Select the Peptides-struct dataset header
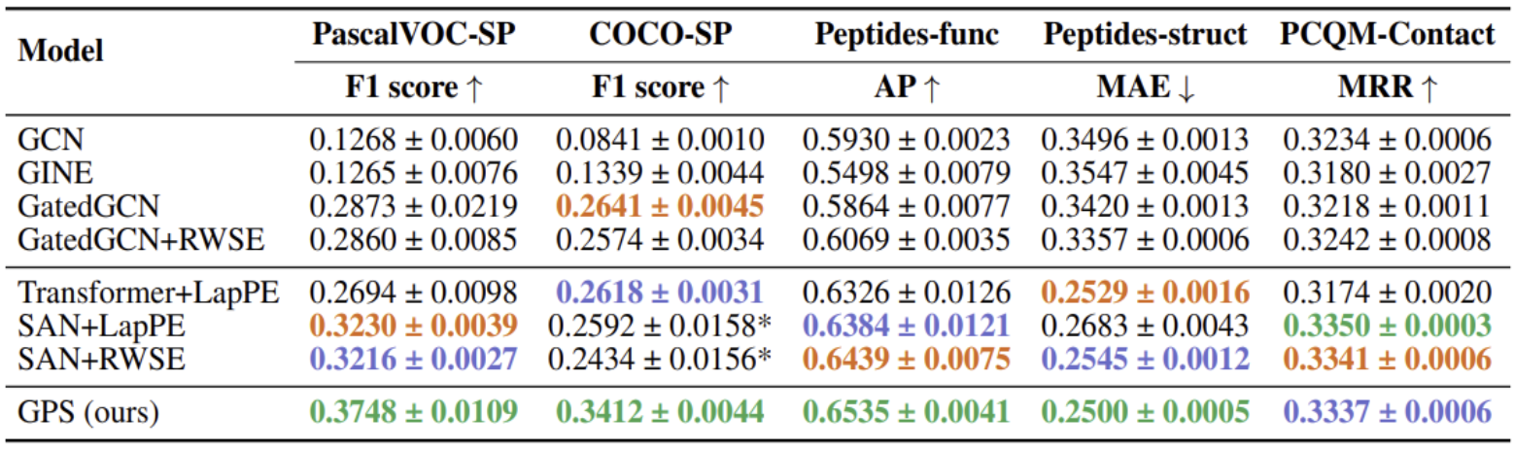This screenshot has height=449, width=1514. coord(1144,35)
